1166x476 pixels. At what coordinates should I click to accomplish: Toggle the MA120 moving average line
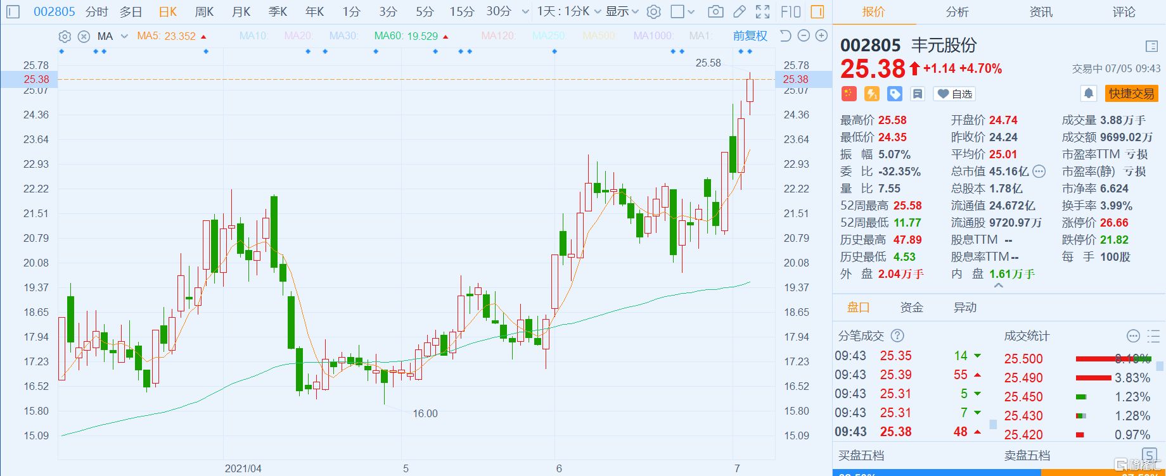pyautogui.click(x=499, y=36)
